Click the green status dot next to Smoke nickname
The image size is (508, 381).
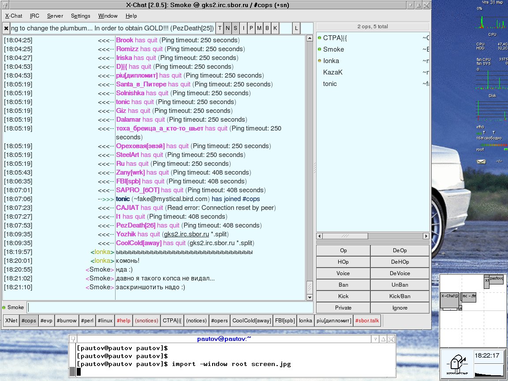pos(4,307)
